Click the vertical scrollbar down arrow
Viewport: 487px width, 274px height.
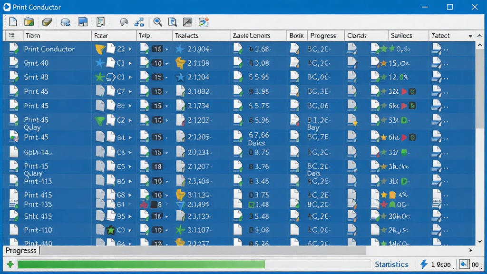point(480,241)
